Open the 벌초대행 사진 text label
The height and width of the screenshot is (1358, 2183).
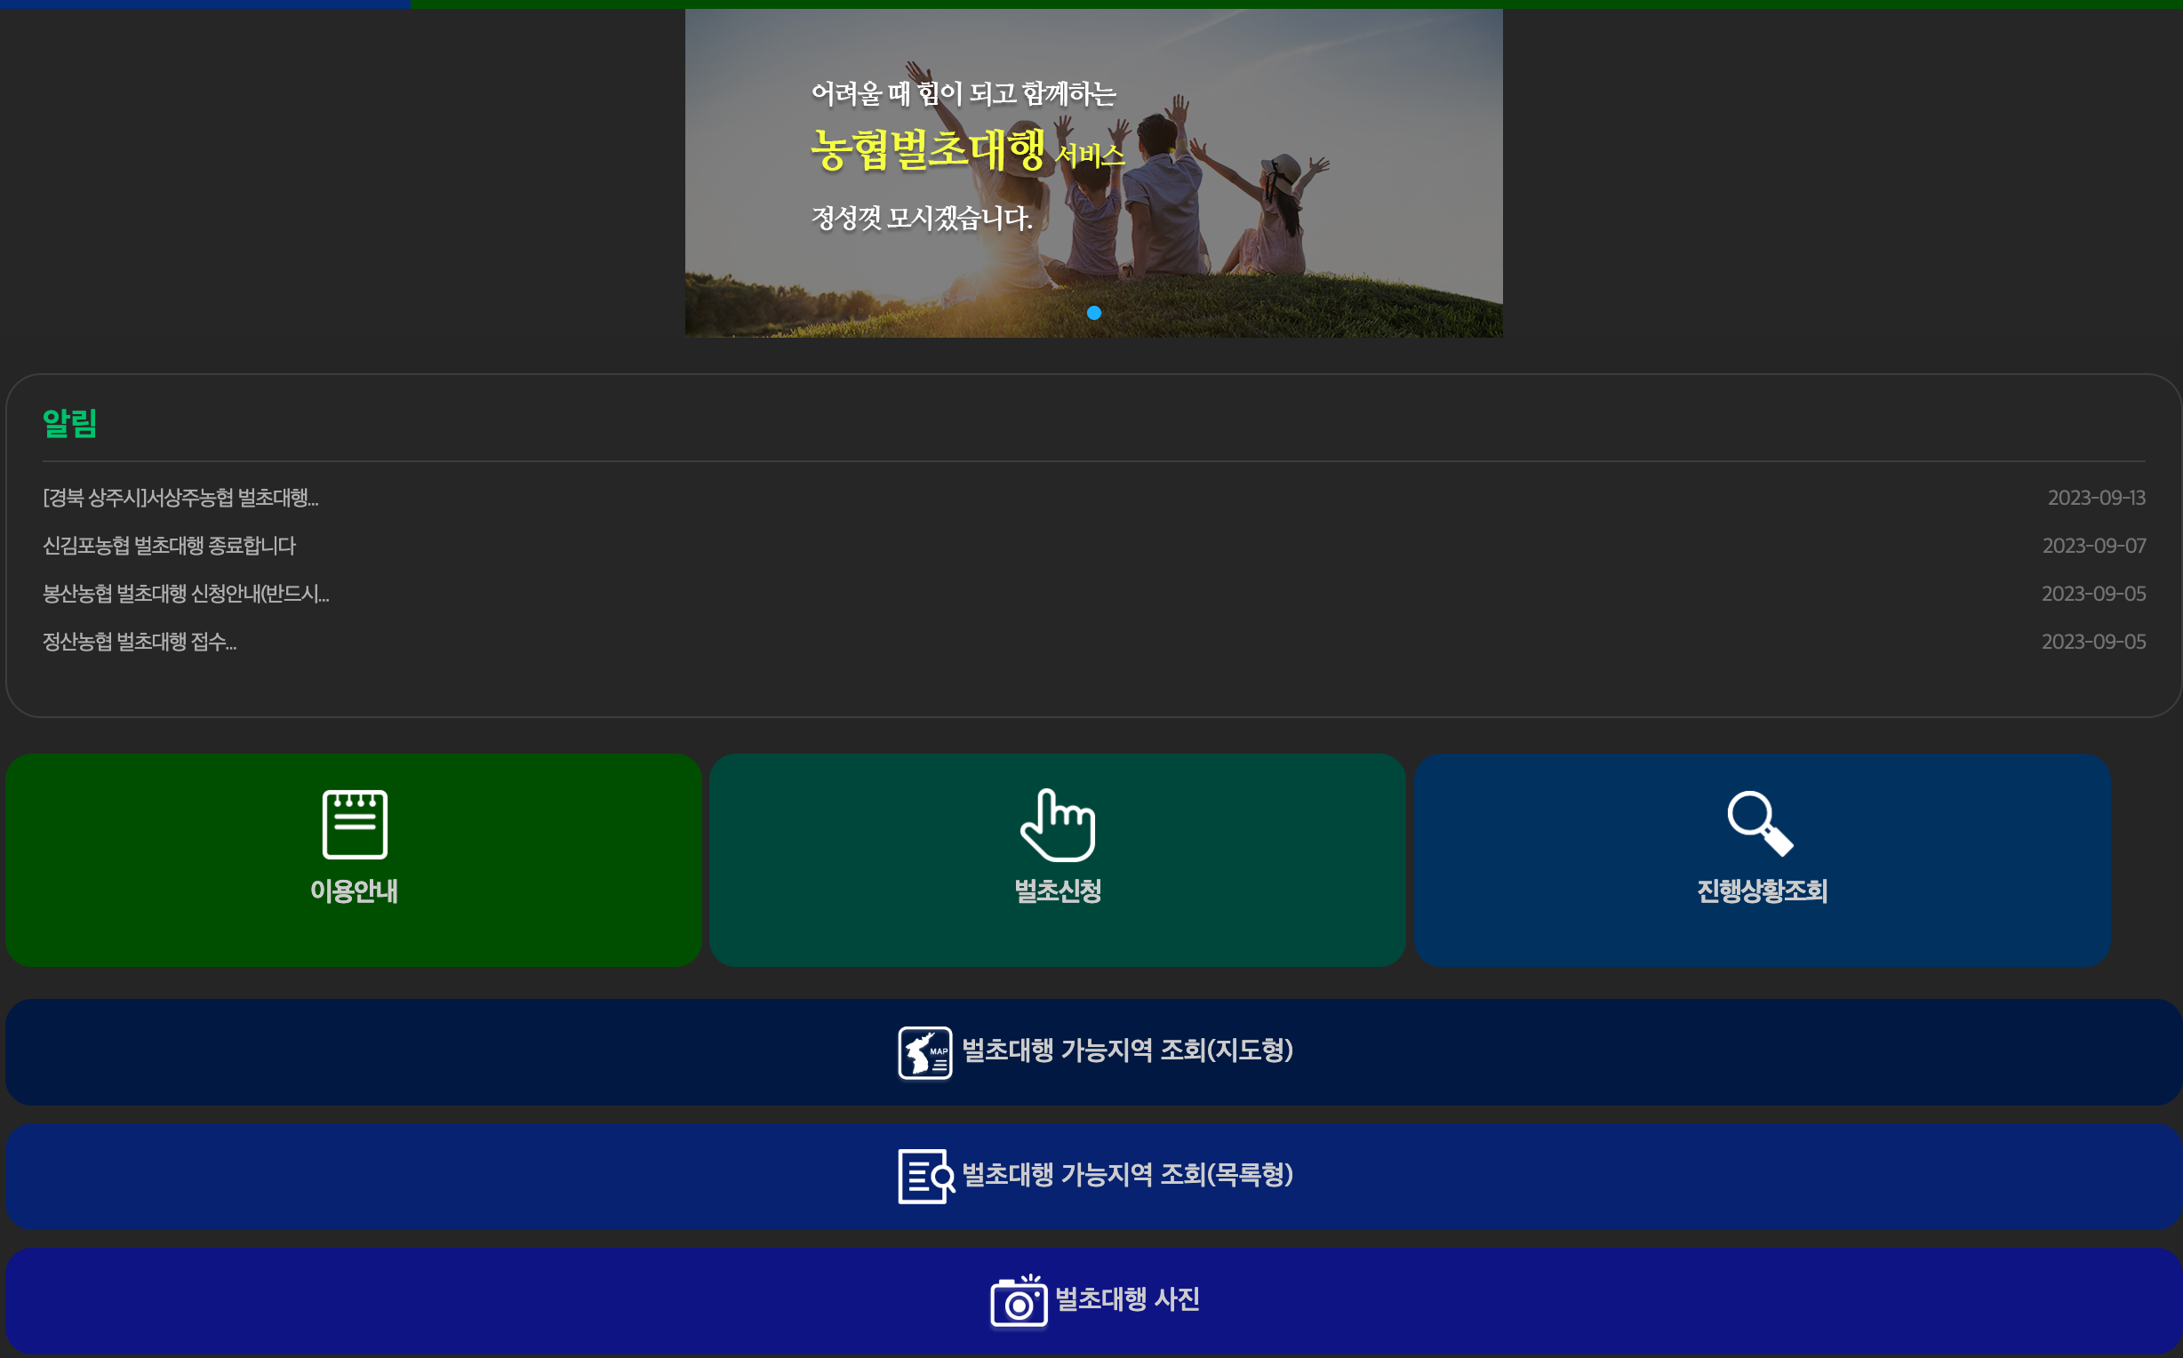pyautogui.click(x=1127, y=1298)
